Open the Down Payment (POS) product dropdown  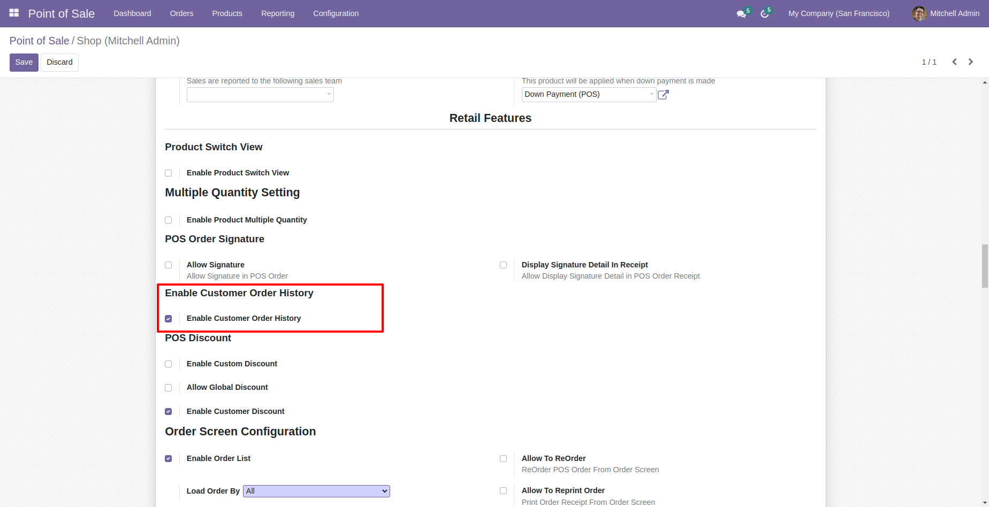pos(589,95)
